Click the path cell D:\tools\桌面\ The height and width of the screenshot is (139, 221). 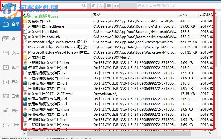(105, 94)
